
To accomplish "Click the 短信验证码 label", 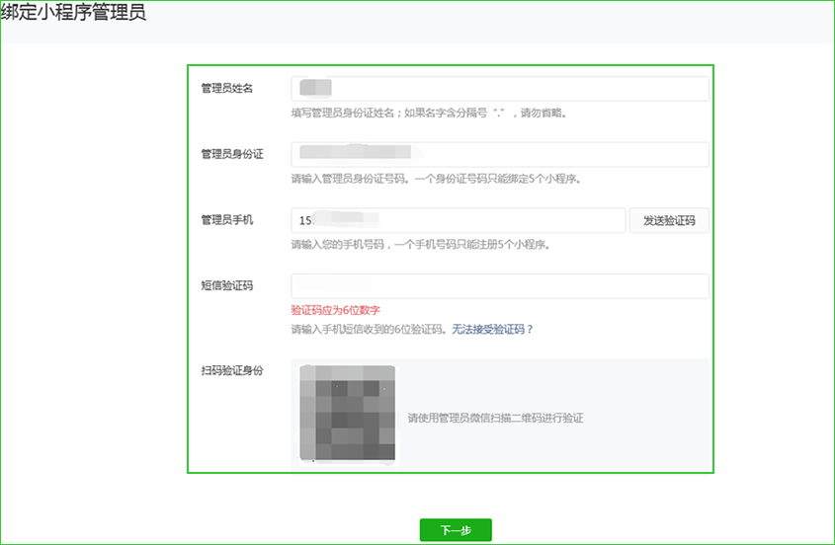I will coord(227,286).
